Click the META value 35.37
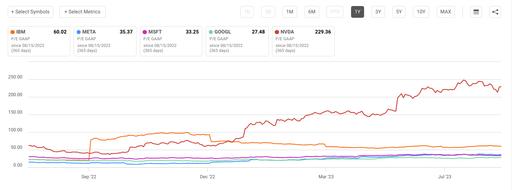Viewport: 512px width, 190px height. pyautogui.click(x=126, y=32)
